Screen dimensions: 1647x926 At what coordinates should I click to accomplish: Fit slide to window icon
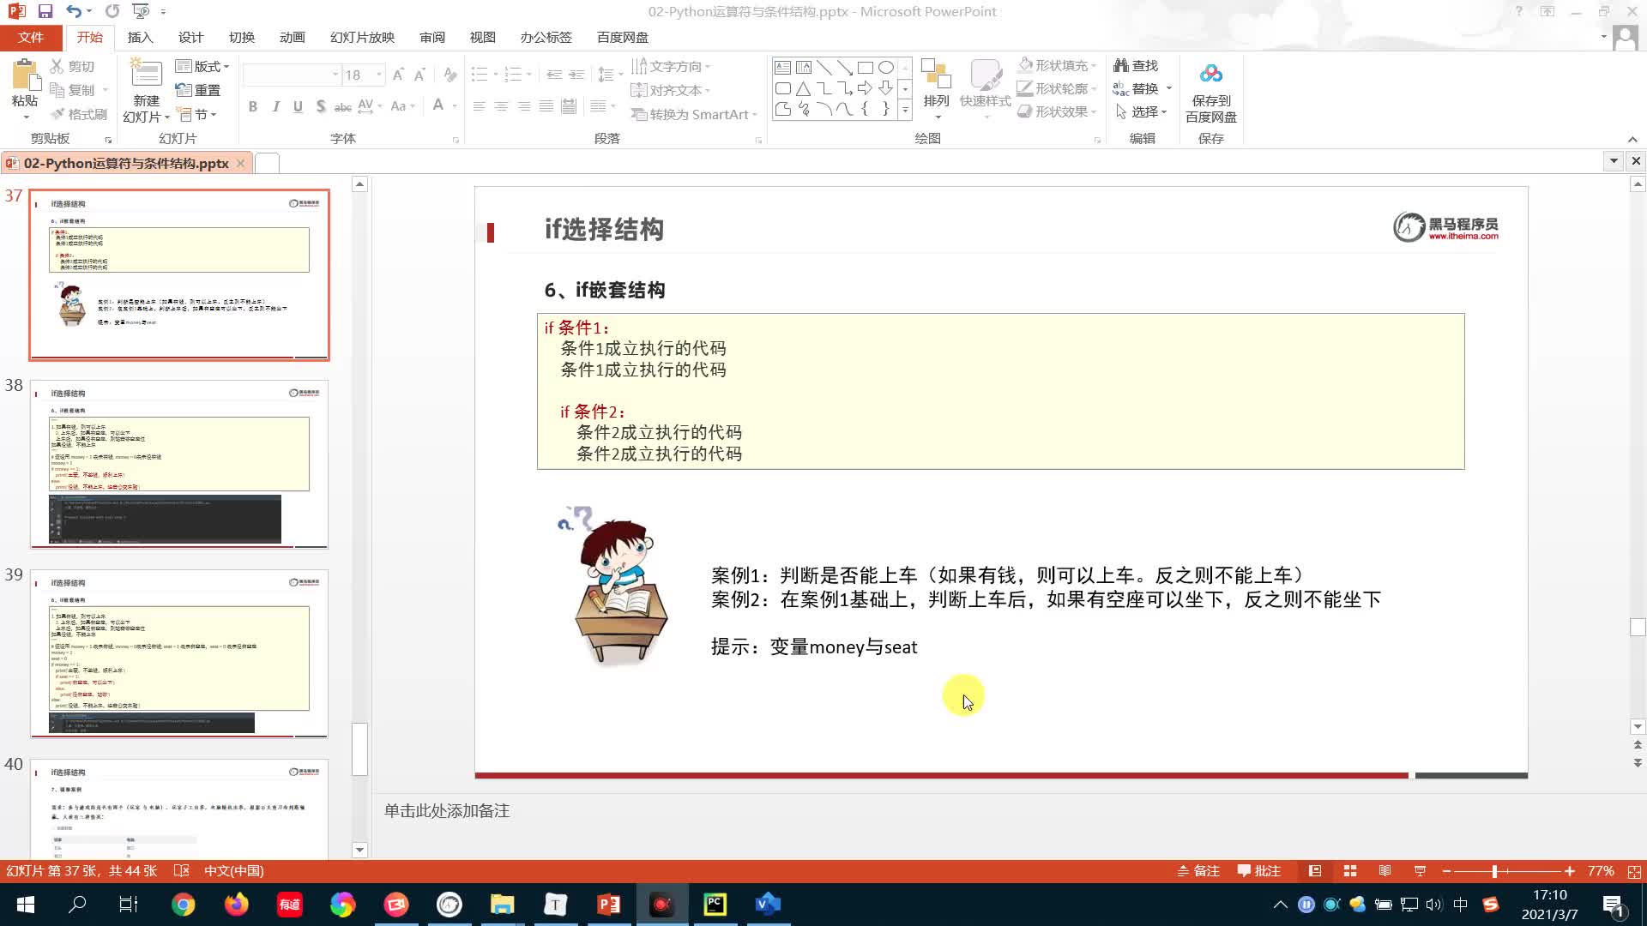click(x=1634, y=871)
